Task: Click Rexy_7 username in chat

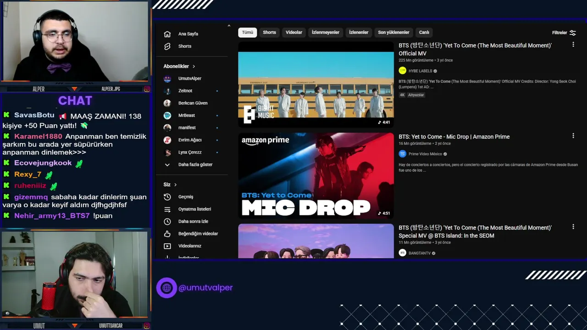Action: 28,175
